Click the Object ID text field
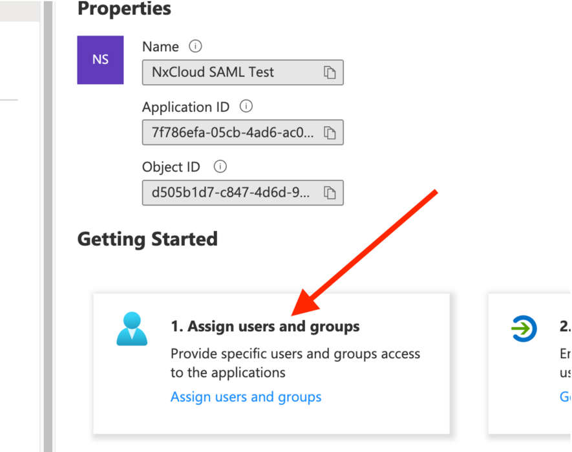 (x=233, y=193)
